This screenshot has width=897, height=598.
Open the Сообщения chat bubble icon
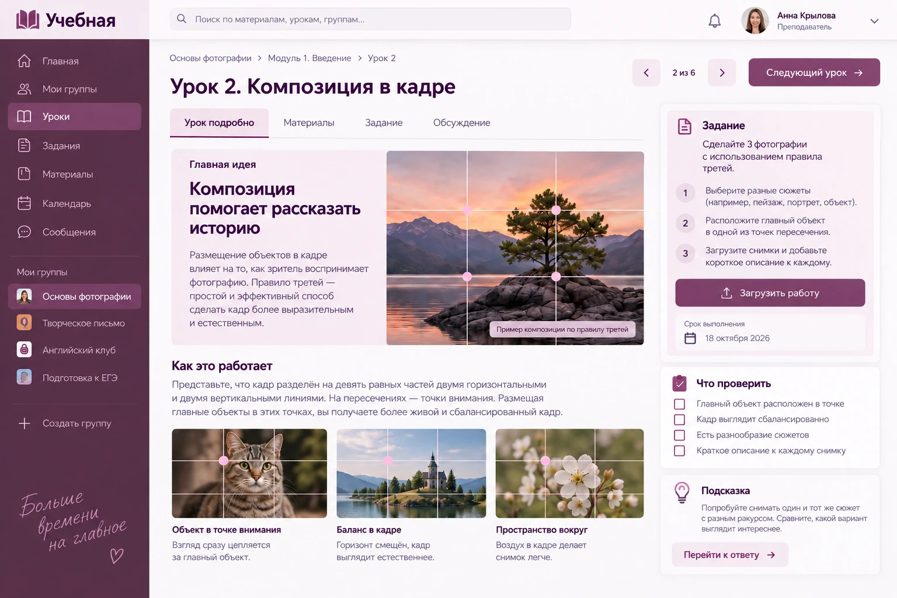24,232
